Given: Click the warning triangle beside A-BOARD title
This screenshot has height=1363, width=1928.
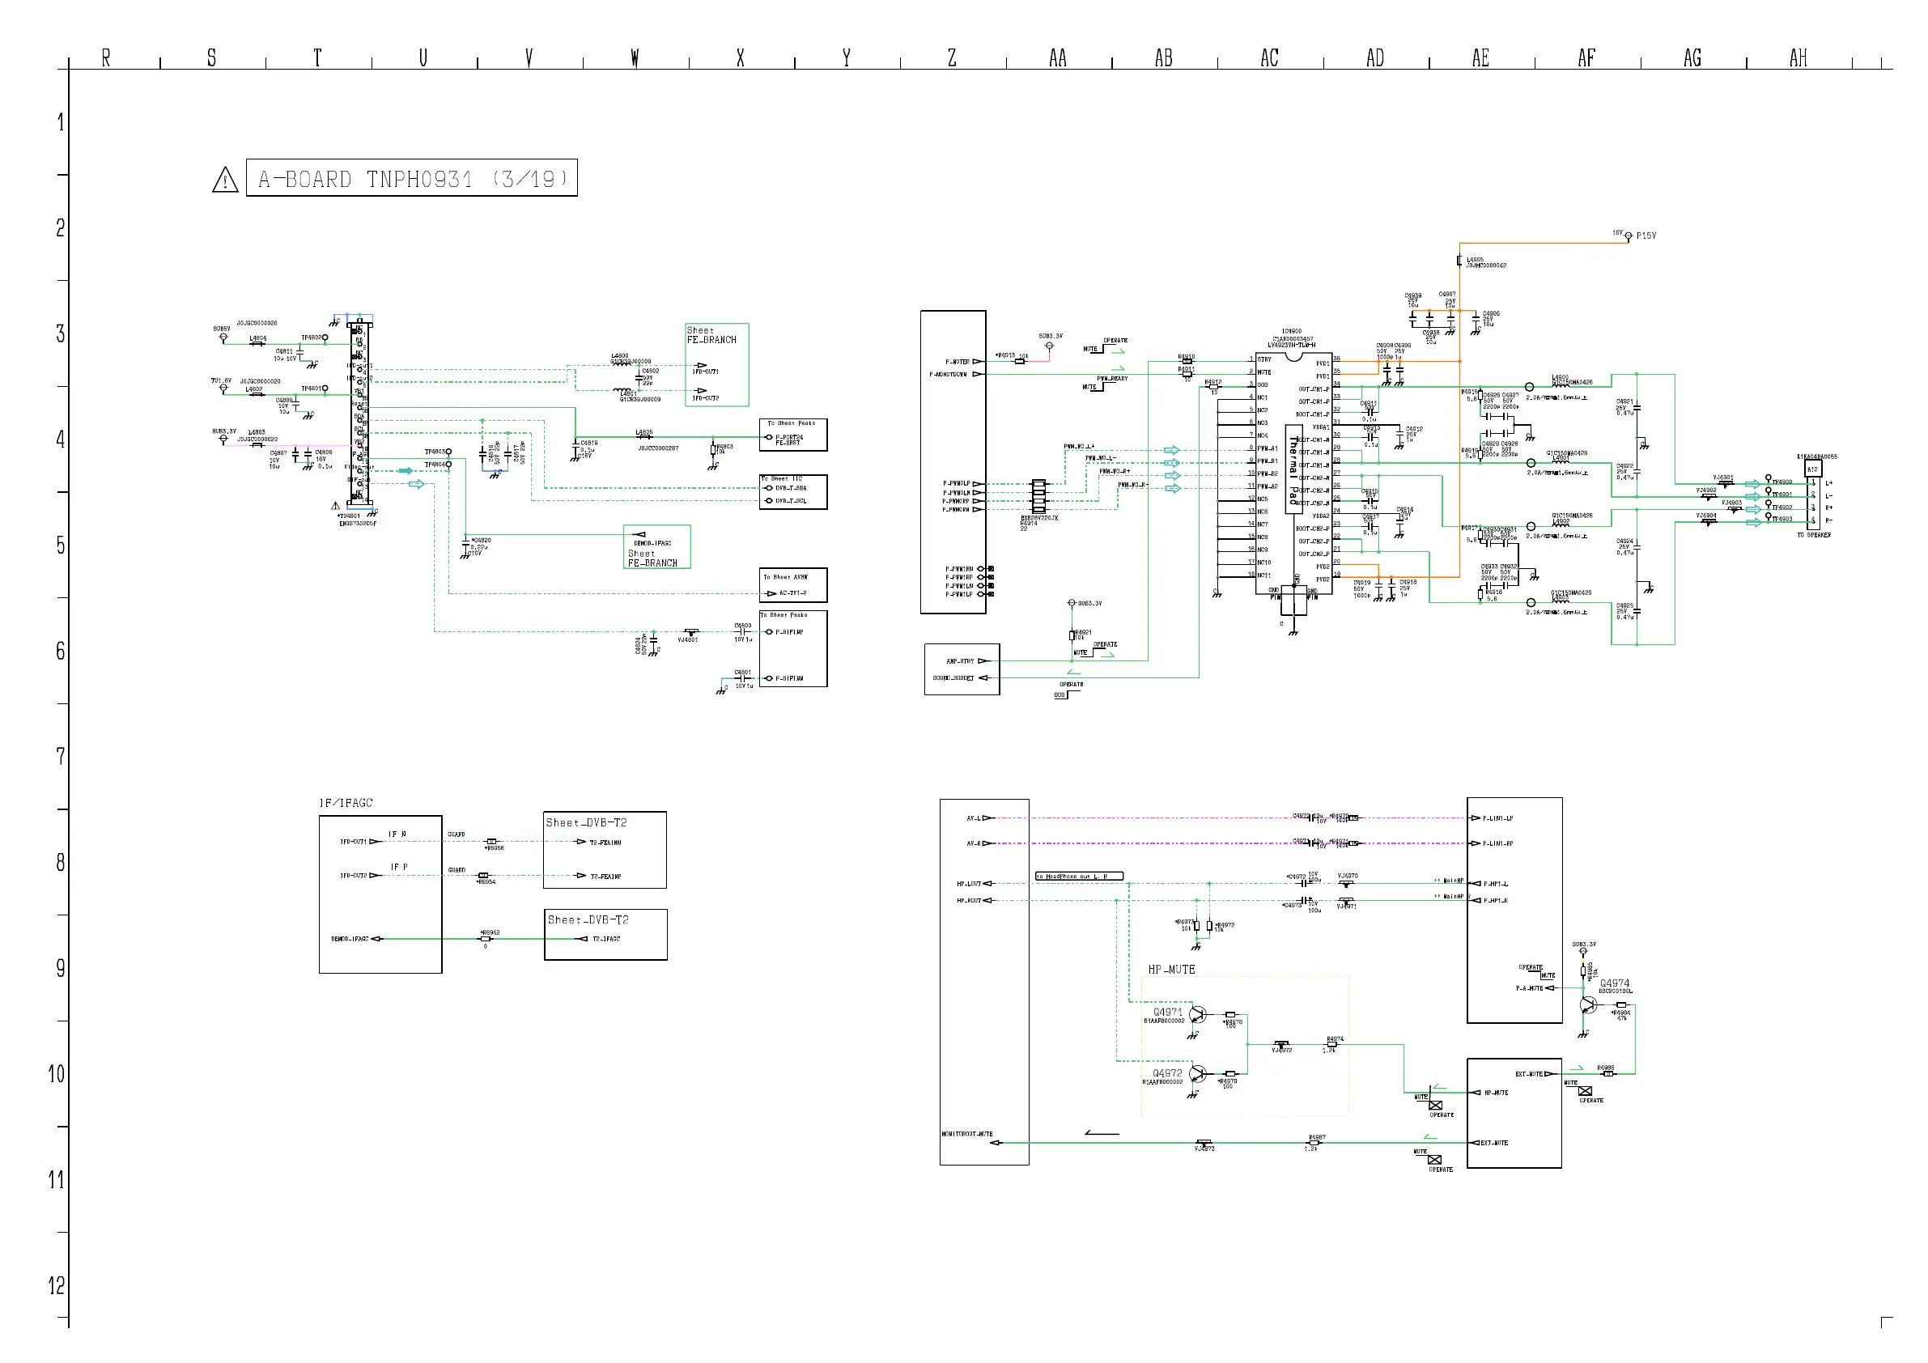Looking at the screenshot, I should (x=225, y=180).
